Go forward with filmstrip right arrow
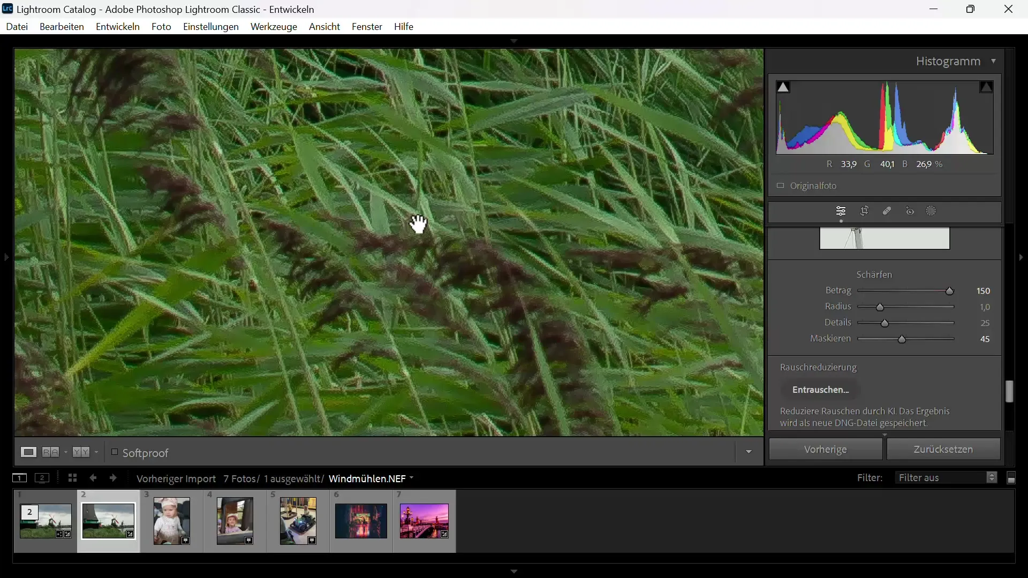 click(x=113, y=478)
